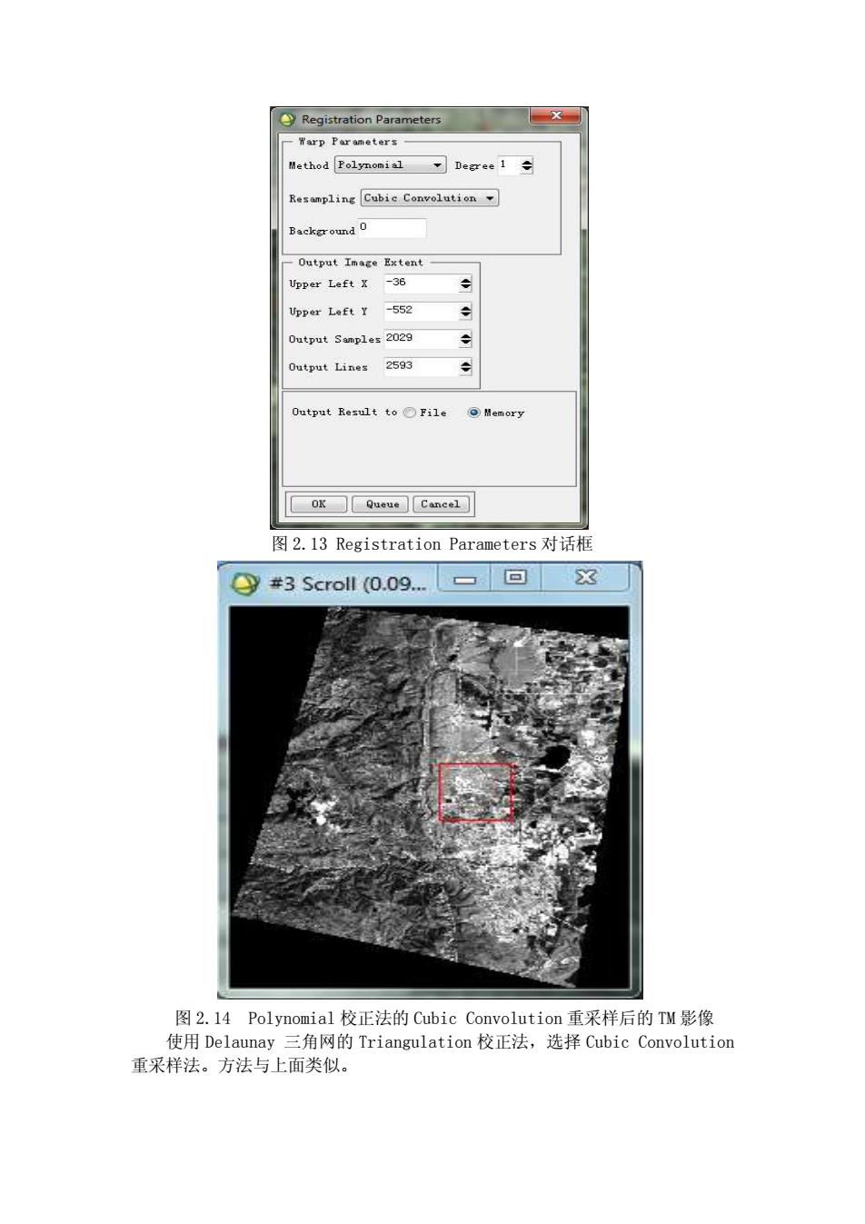Viewport: 865px width, 1224px height.
Task: Click the #3 Scroll title bar text
Action: click(x=347, y=583)
